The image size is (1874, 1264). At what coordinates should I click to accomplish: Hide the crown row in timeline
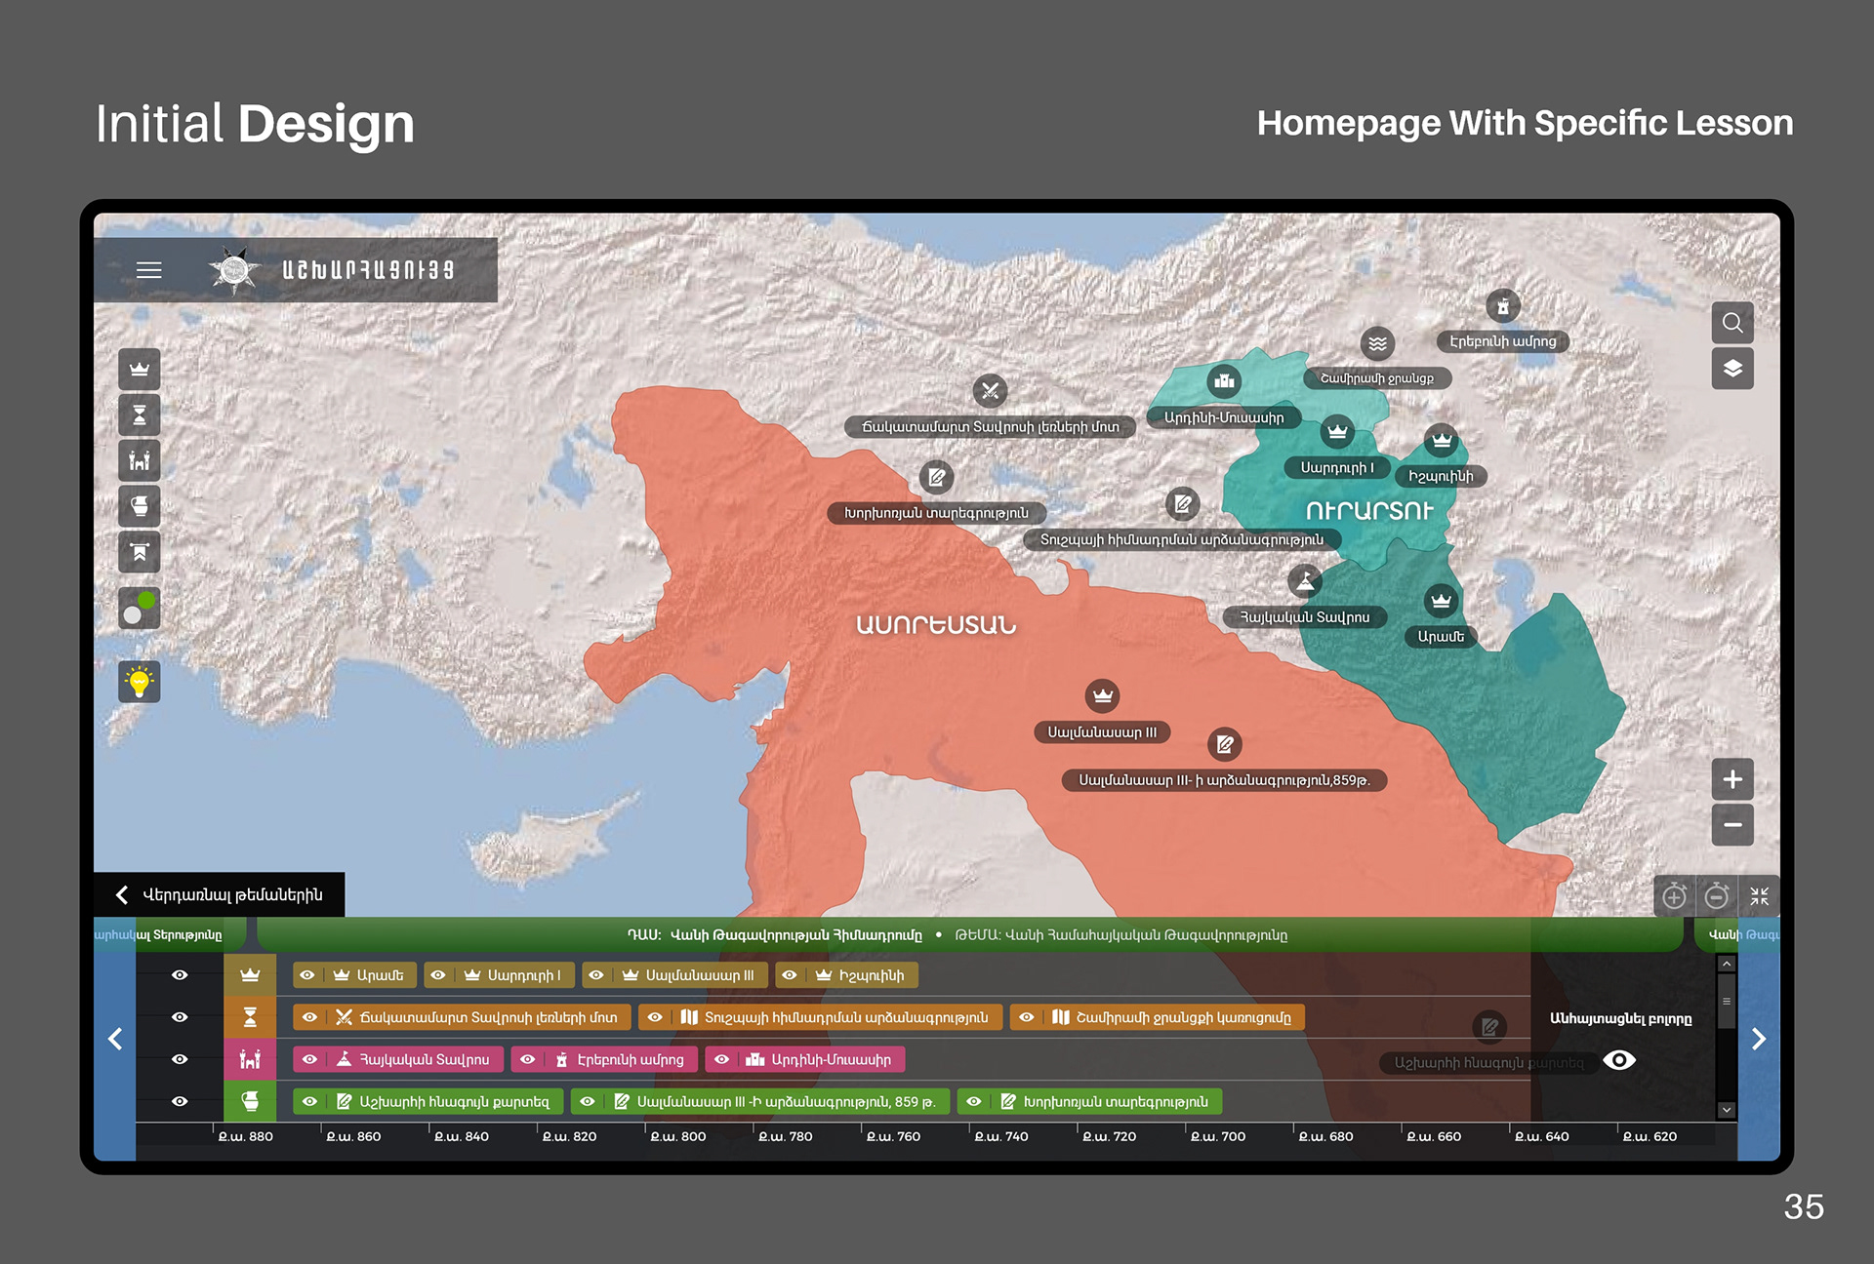point(180,975)
